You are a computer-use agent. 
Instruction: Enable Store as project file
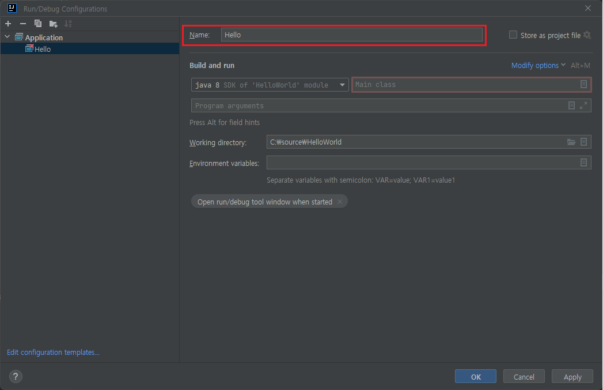[x=513, y=35]
